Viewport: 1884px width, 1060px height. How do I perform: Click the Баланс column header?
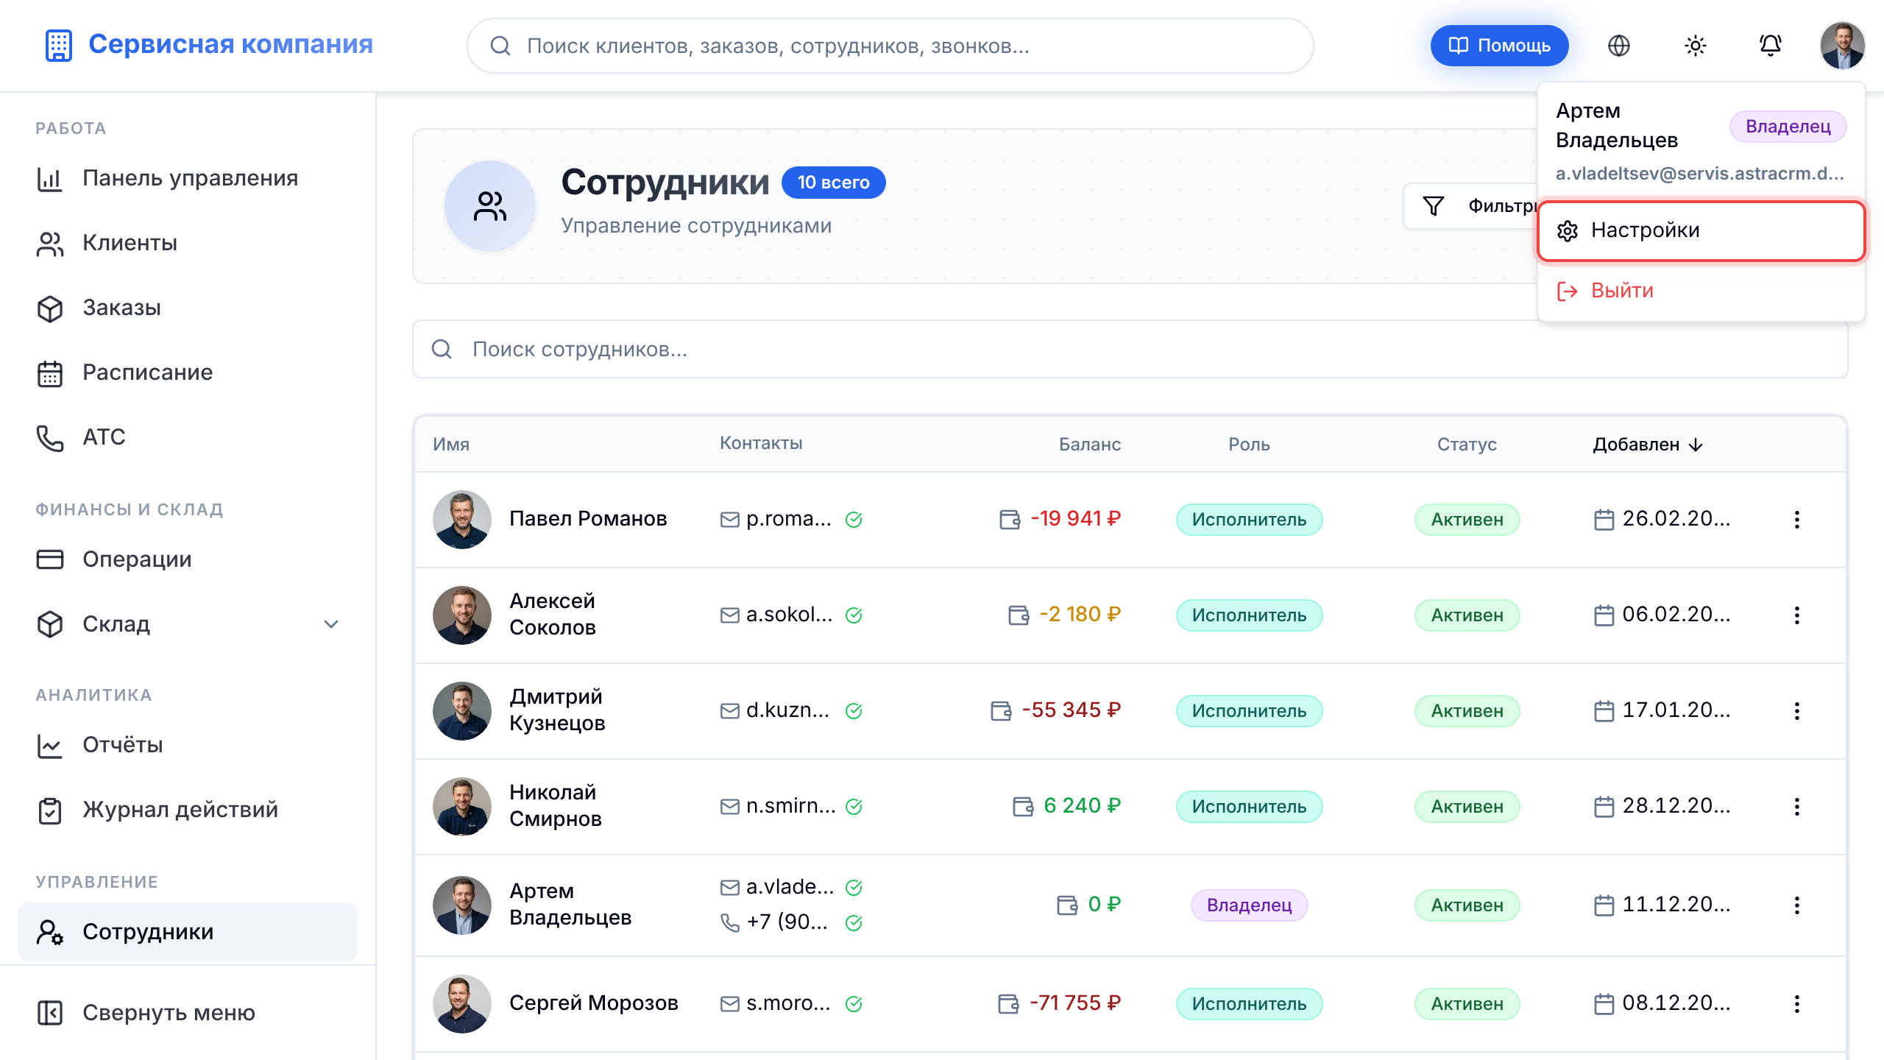click(x=1089, y=445)
